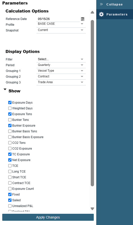Viewport: 133px width, 225px height.
Task: Collapse the Show section triangle
Action: point(5,89)
